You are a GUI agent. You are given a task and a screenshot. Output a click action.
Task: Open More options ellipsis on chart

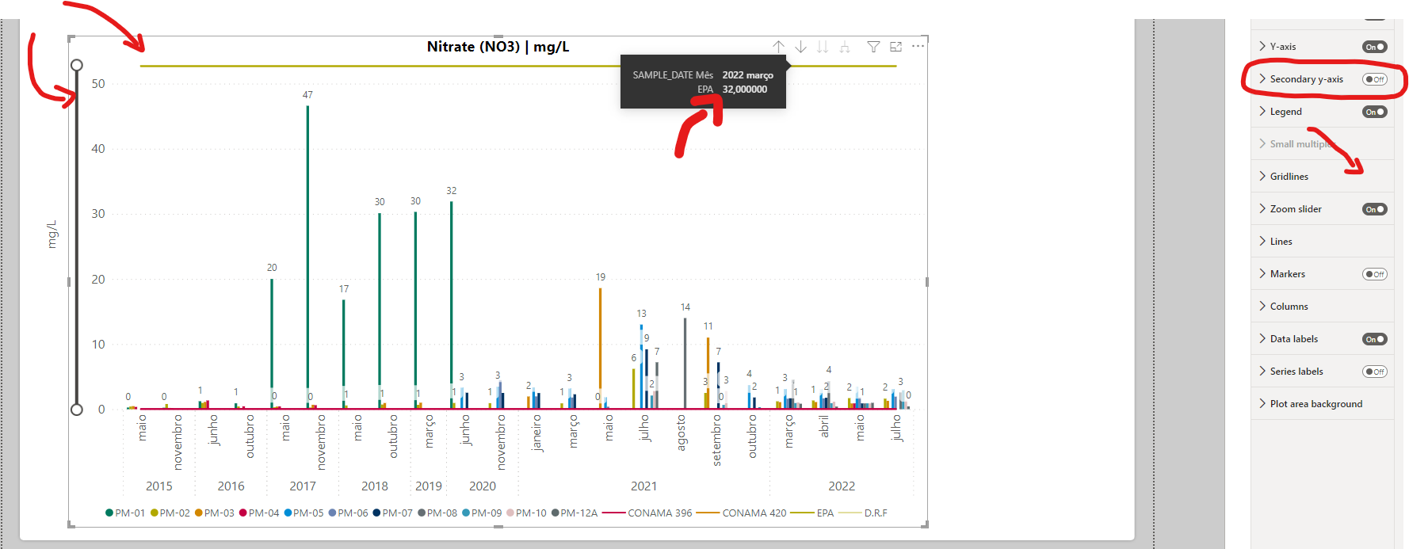[x=918, y=46]
